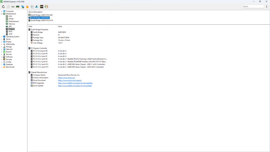Expand the Server tree node
This screenshot has width=270, height=152.
pyautogui.click(x=2, y=39)
